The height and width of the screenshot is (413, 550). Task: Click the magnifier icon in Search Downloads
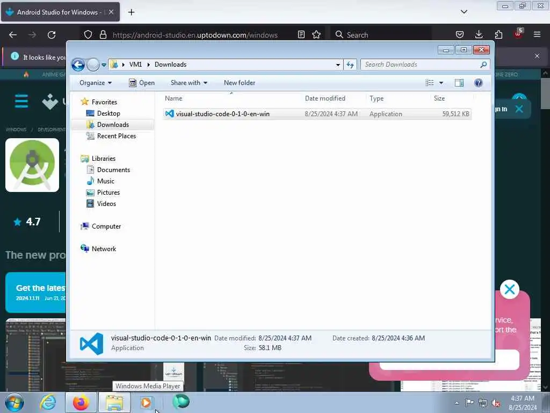click(483, 65)
